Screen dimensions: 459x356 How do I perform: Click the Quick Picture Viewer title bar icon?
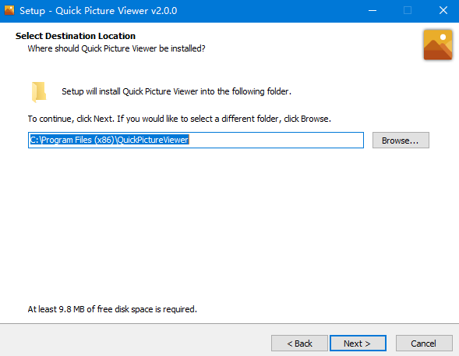click(x=9, y=11)
